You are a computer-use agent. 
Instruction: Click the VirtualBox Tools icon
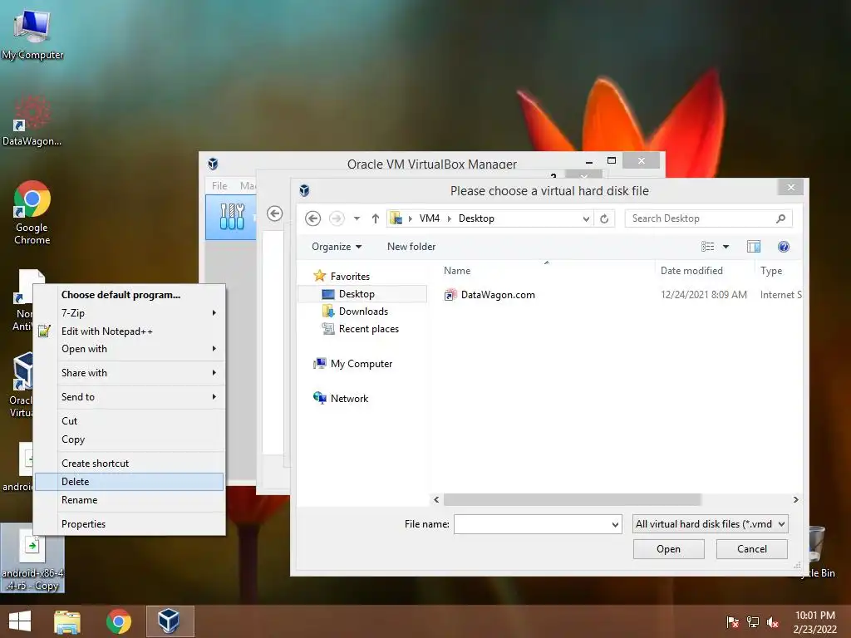pos(232,217)
